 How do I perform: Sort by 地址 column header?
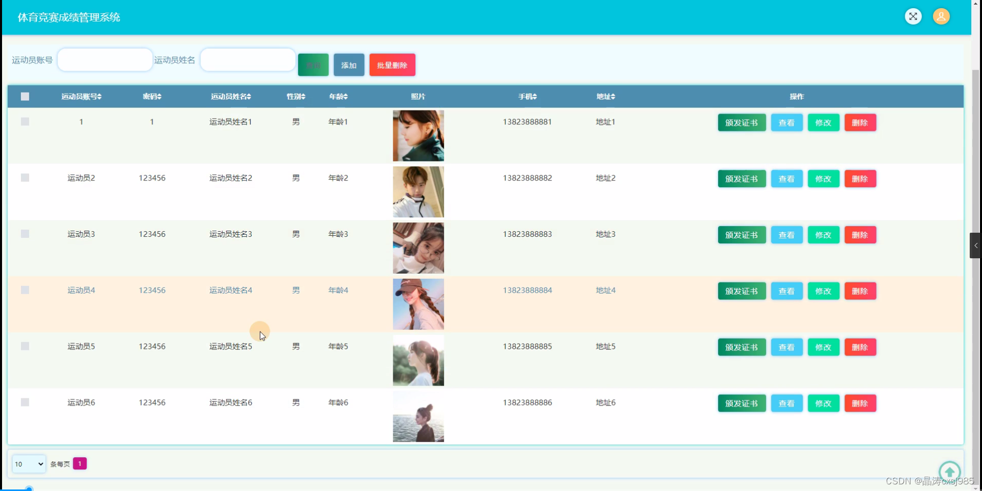click(606, 97)
